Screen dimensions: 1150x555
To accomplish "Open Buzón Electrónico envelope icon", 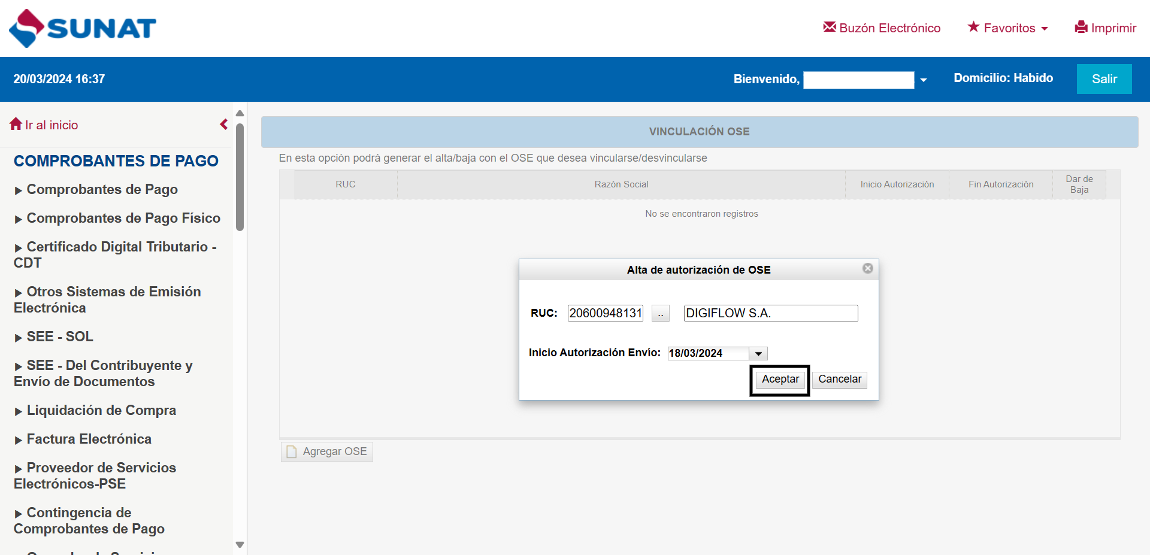I will 830,27.
